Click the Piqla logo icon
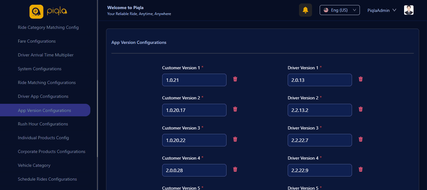427x190 pixels. click(x=36, y=12)
